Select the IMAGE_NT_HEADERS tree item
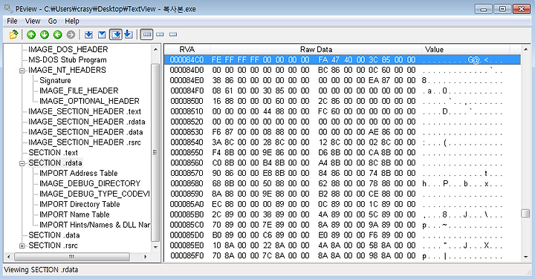The image size is (535, 279). (67, 70)
